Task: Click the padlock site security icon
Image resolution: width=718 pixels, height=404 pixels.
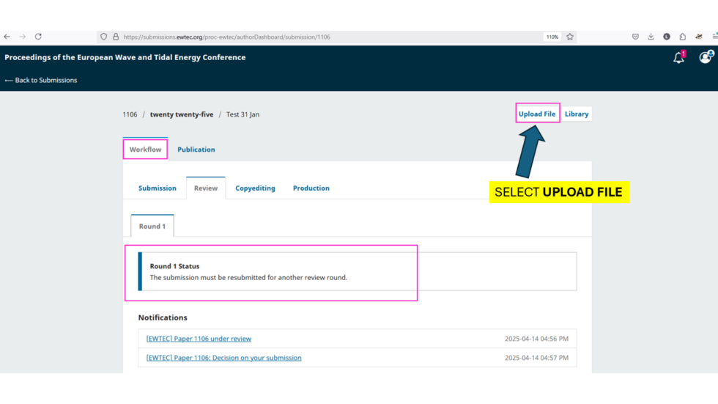Action: (x=116, y=37)
